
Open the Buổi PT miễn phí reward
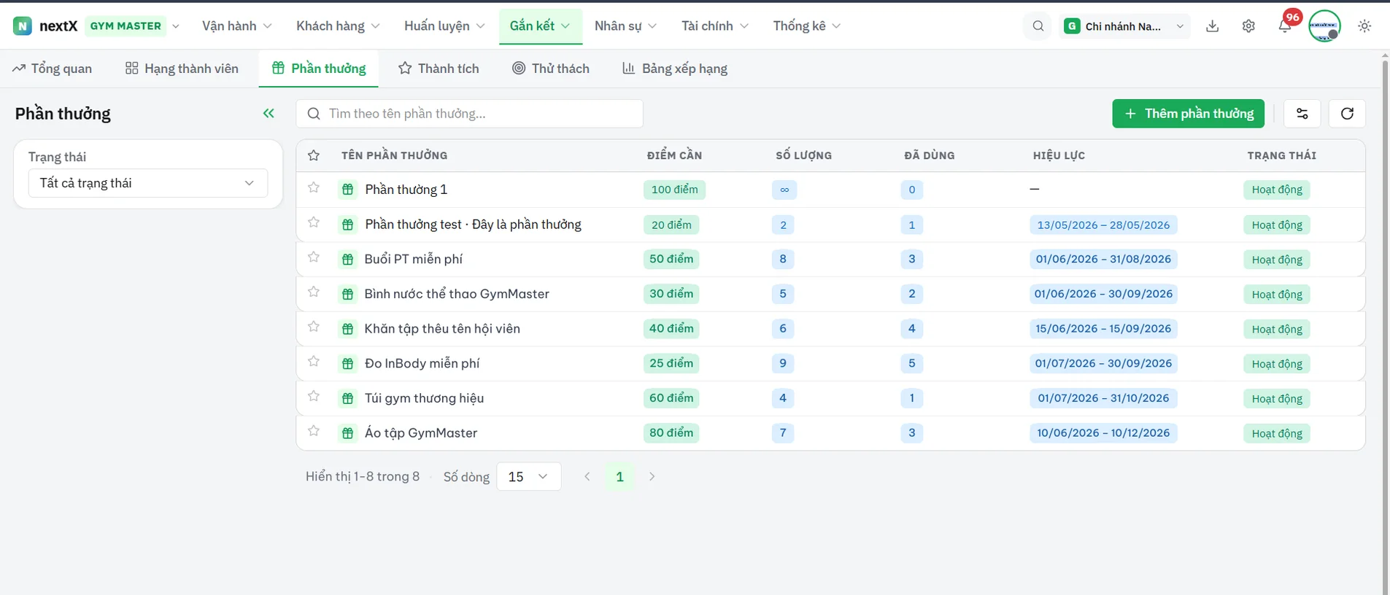(x=413, y=259)
